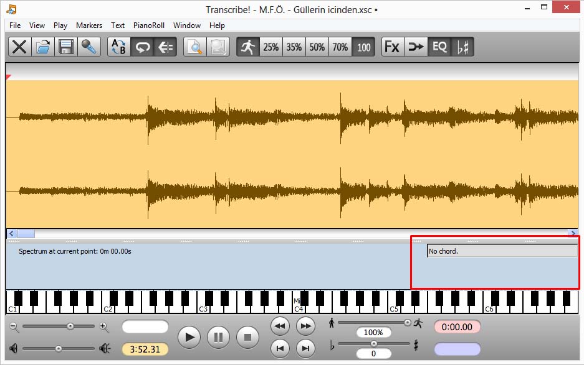Select the spectrum magnifier icon
584x365 pixels.
pyautogui.click(x=194, y=47)
